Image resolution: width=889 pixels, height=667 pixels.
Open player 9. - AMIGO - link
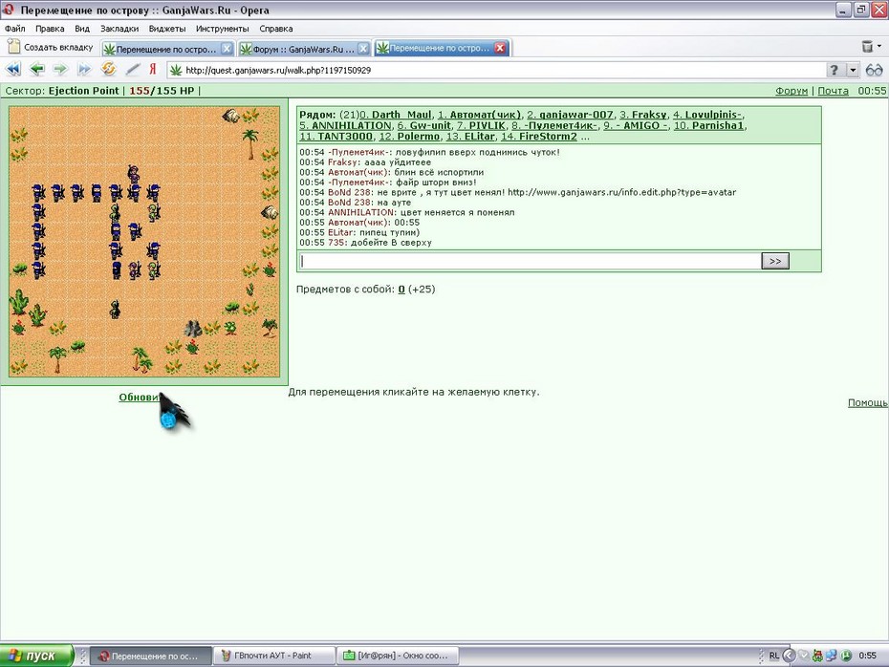click(x=636, y=125)
